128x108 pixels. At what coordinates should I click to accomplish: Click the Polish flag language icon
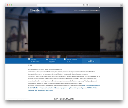(x=96, y=11)
